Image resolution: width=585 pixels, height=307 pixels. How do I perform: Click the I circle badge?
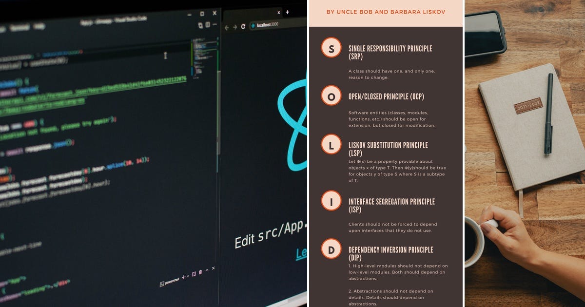coord(331,200)
